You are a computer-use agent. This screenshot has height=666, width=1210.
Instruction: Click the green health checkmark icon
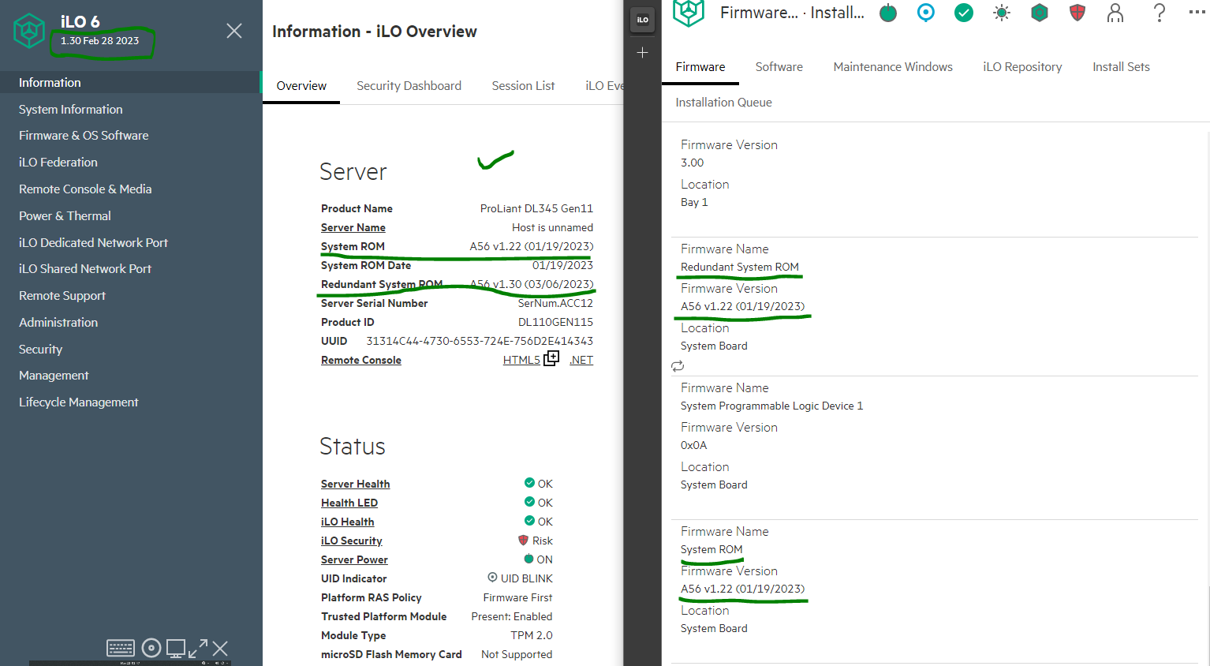(964, 13)
